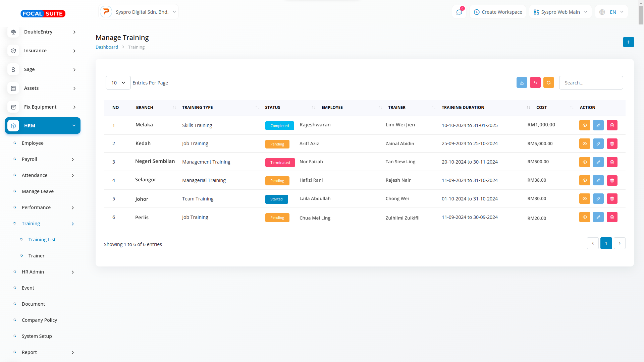Screen dimensions: 644x362
Task: Click the Dashboard breadcrumb link
Action: [x=107, y=47]
